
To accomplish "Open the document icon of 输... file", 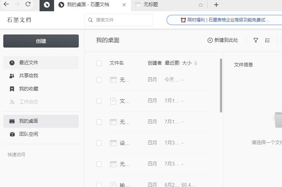I will [113, 185].
